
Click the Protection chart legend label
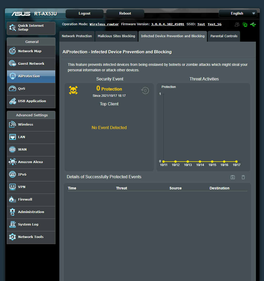coord(169,87)
